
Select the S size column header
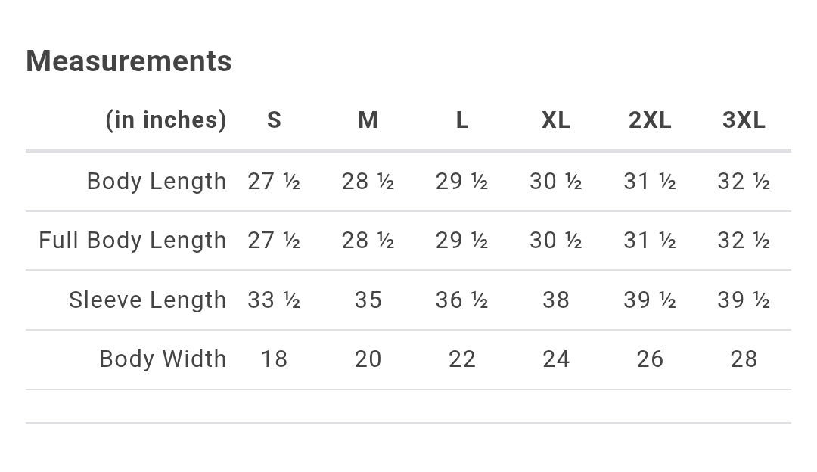[x=274, y=120]
